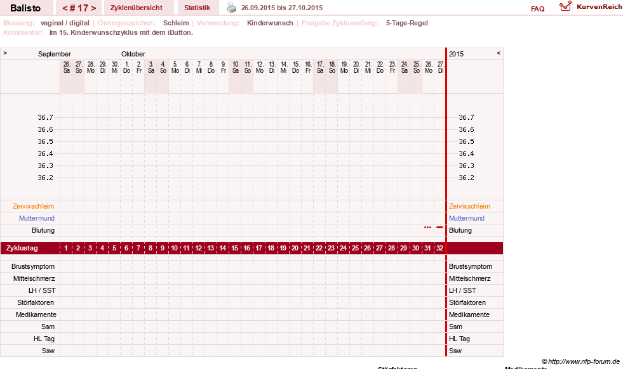Click the Mittelschmerz row label on the left
The width and height of the screenshot is (623, 369).
tap(34, 278)
